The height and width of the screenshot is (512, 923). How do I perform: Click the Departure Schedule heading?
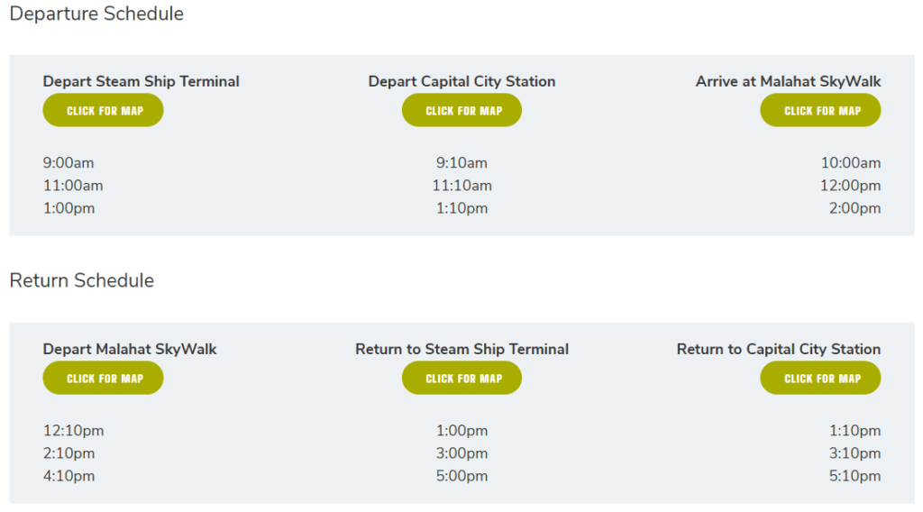(x=96, y=14)
